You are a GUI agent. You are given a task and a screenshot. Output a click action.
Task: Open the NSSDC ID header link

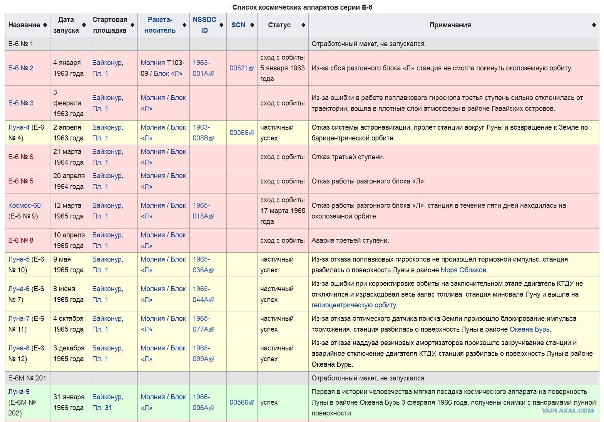tap(204, 25)
